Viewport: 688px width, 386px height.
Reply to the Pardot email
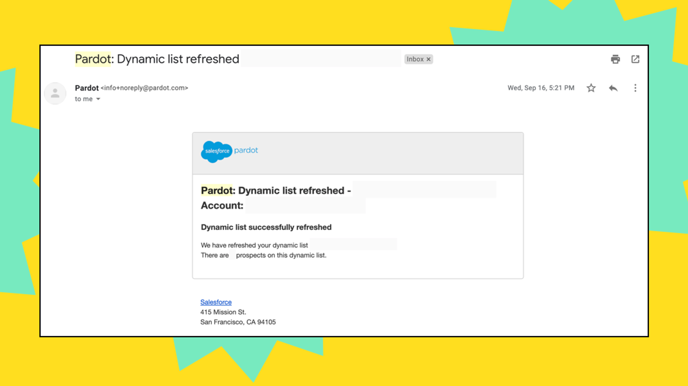[613, 88]
